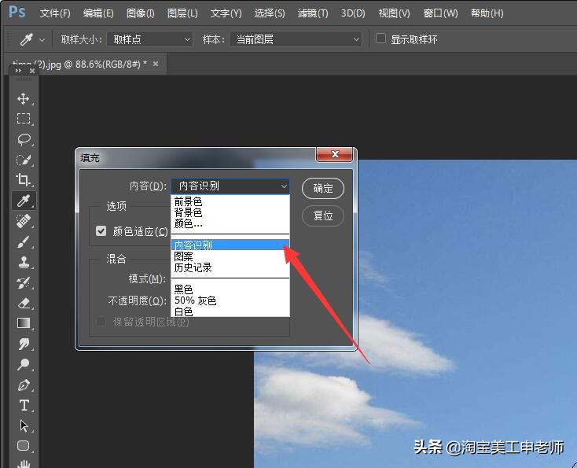This screenshot has width=577, height=468.
Task: Choose 白色 from the content list
Action: coord(230,311)
